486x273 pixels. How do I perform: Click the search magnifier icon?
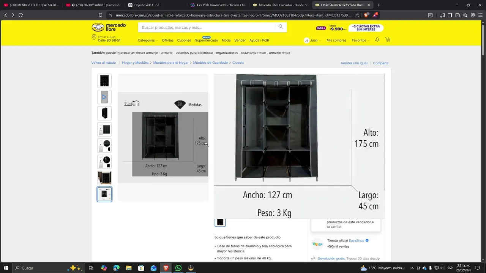[281, 27]
